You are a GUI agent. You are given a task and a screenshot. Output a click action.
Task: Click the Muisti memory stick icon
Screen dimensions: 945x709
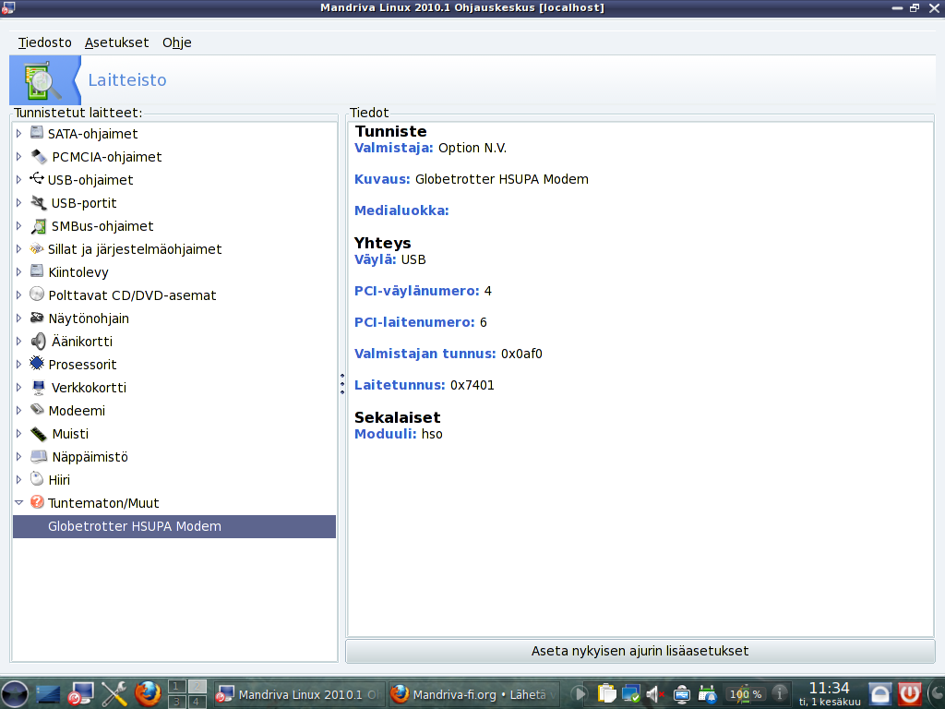39,434
